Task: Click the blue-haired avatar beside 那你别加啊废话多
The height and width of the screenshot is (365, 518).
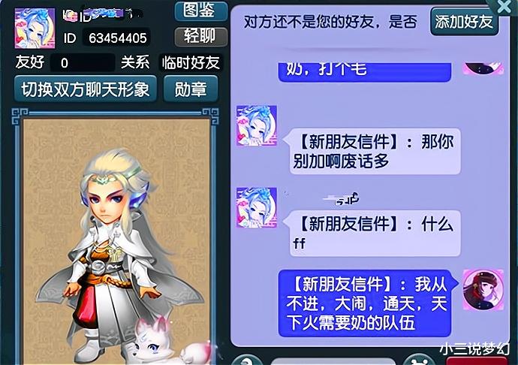Action: [257, 126]
